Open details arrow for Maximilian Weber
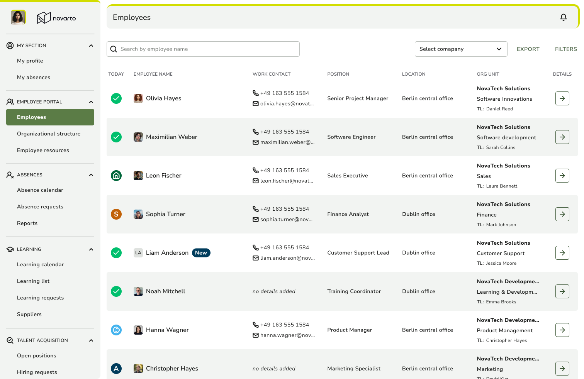584x379 pixels. coord(562,137)
